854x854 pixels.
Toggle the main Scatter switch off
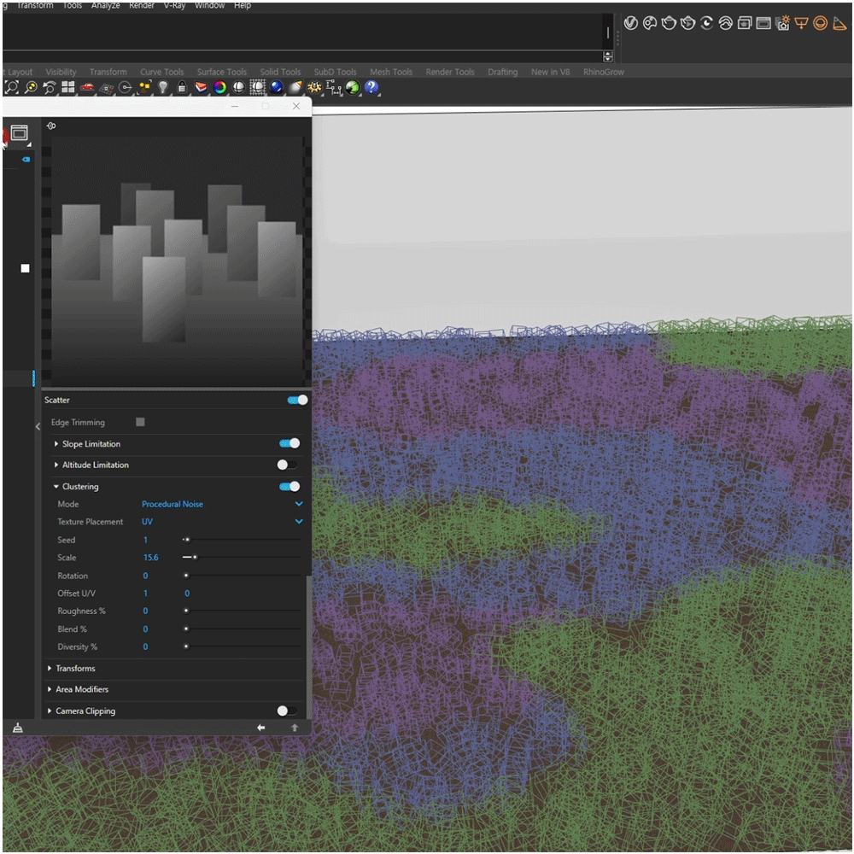click(x=297, y=401)
